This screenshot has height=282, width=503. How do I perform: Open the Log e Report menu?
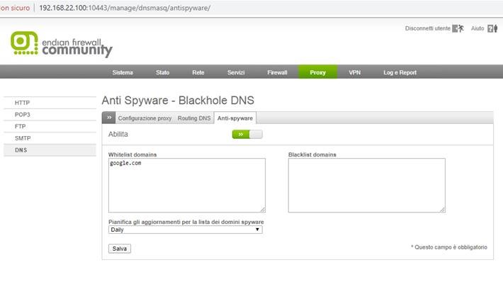(x=400, y=72)
